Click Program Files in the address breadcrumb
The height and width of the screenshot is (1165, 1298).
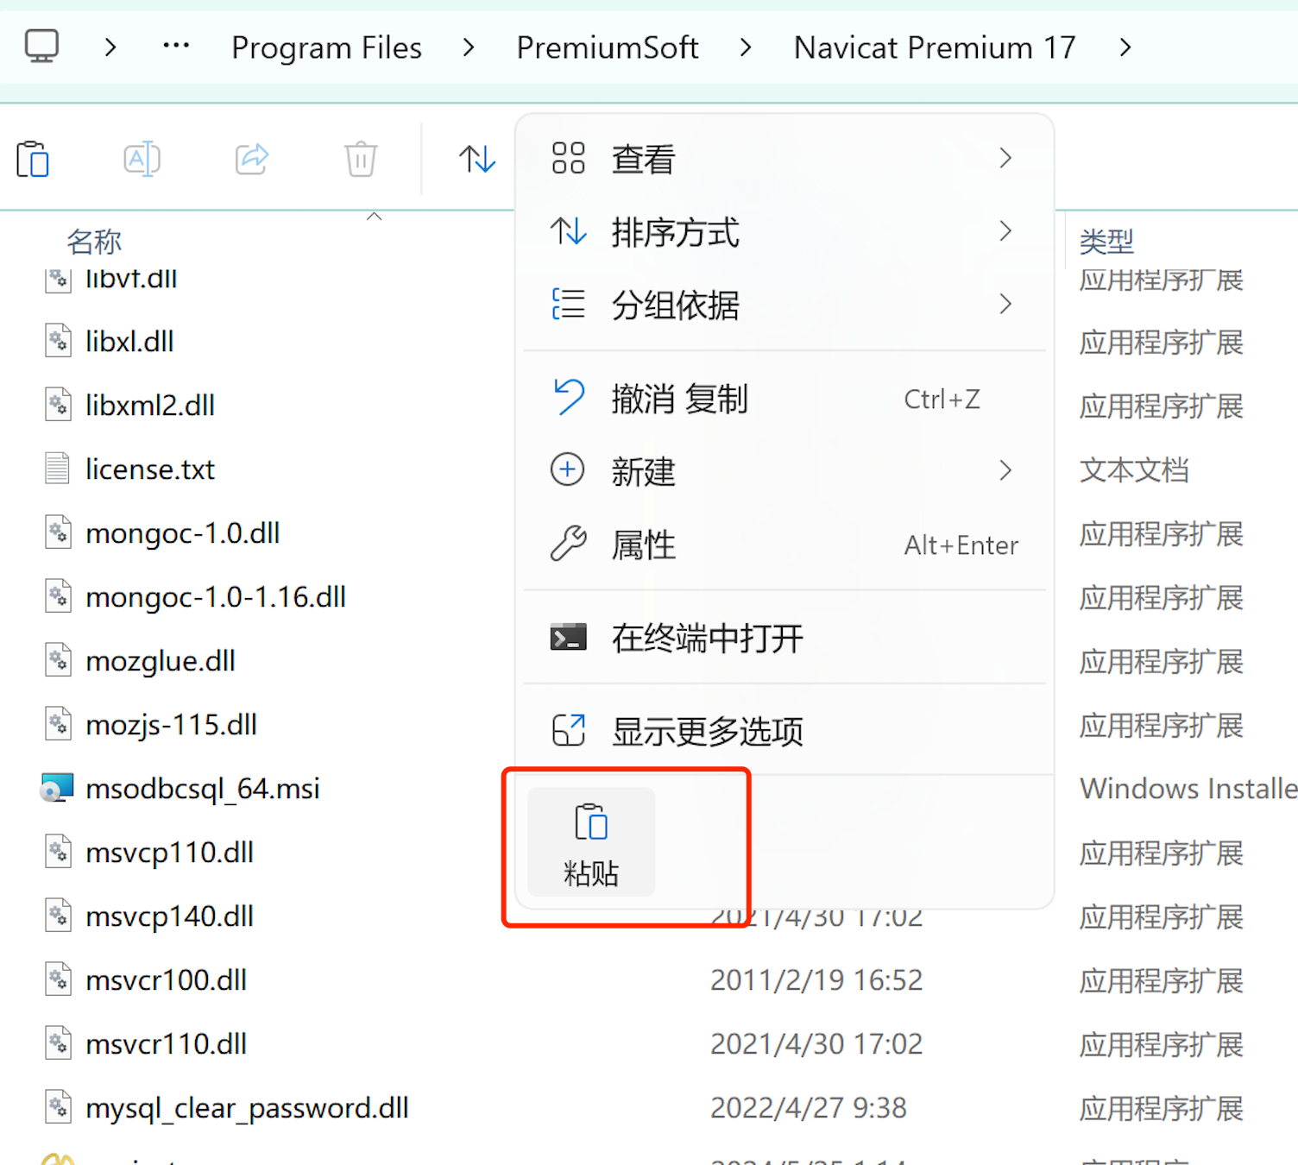click(x=326, y=47)
